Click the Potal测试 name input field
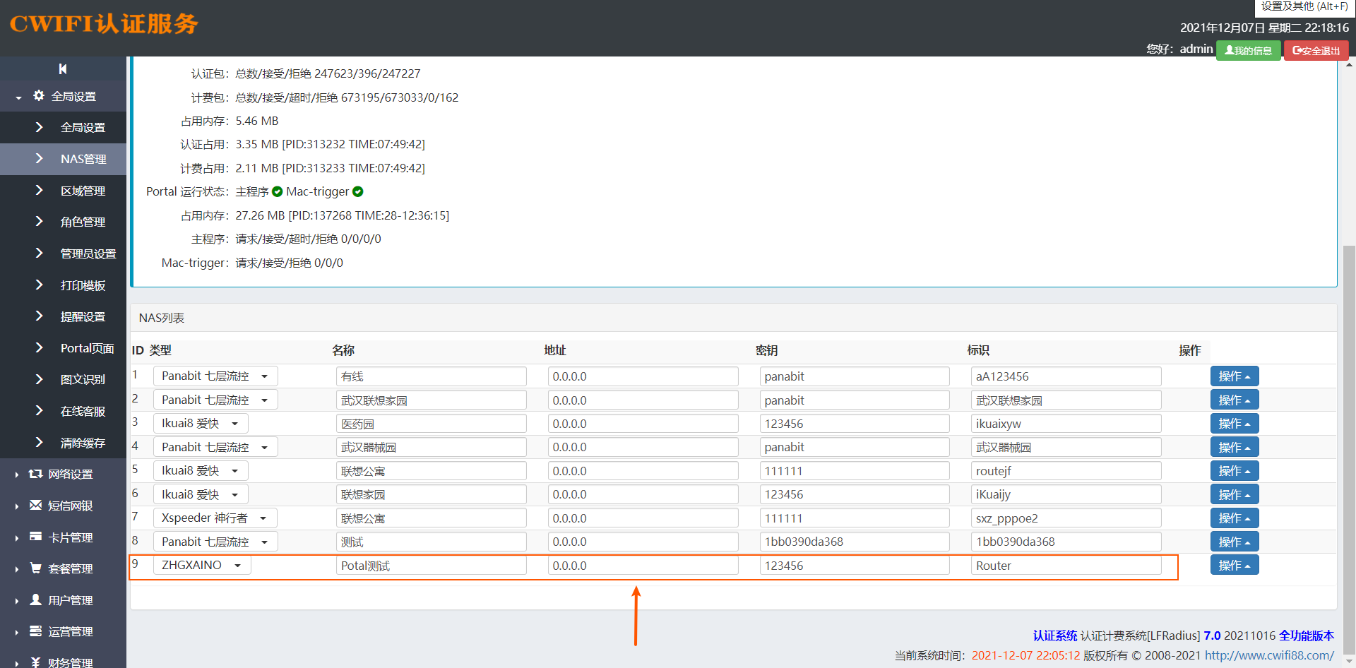Image resolution: width=1356 pixels, height=668 pixels. 431,566
